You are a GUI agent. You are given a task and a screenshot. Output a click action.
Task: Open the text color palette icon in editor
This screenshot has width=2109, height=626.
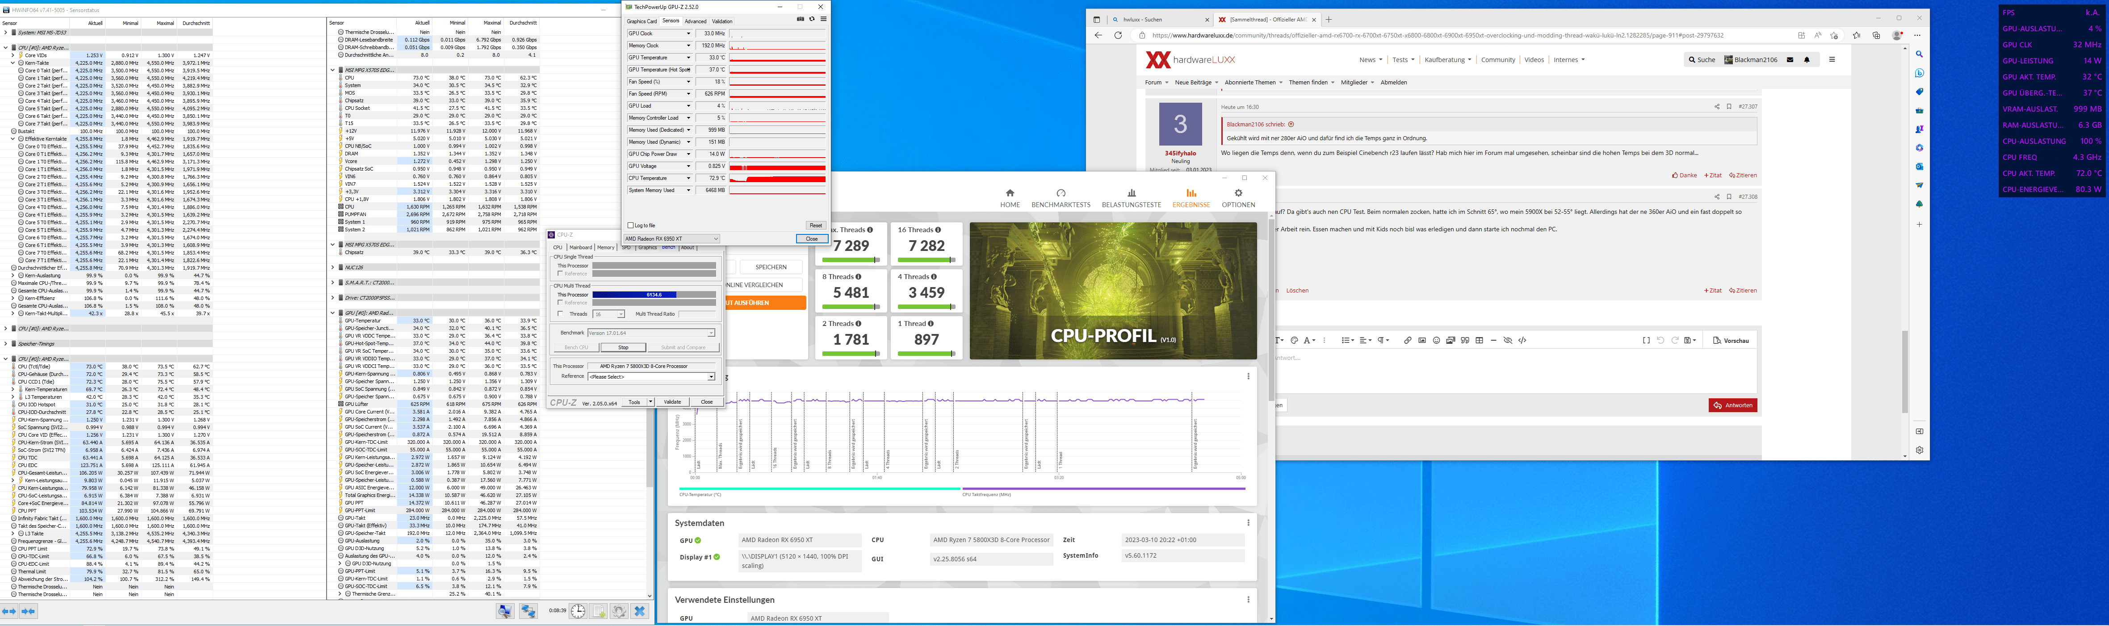[x=1294, y=340]
